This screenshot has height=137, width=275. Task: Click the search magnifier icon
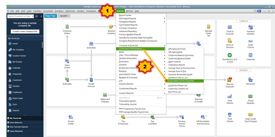click(37, 16)
